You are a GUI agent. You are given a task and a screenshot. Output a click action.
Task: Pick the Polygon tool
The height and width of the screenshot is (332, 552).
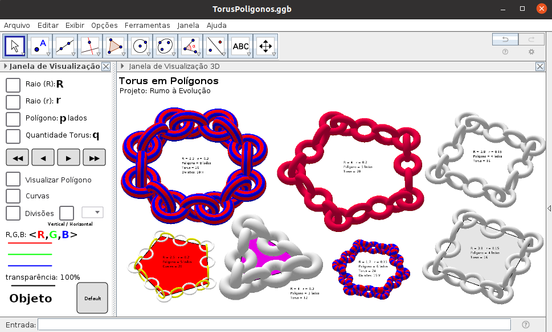[115, 46]
